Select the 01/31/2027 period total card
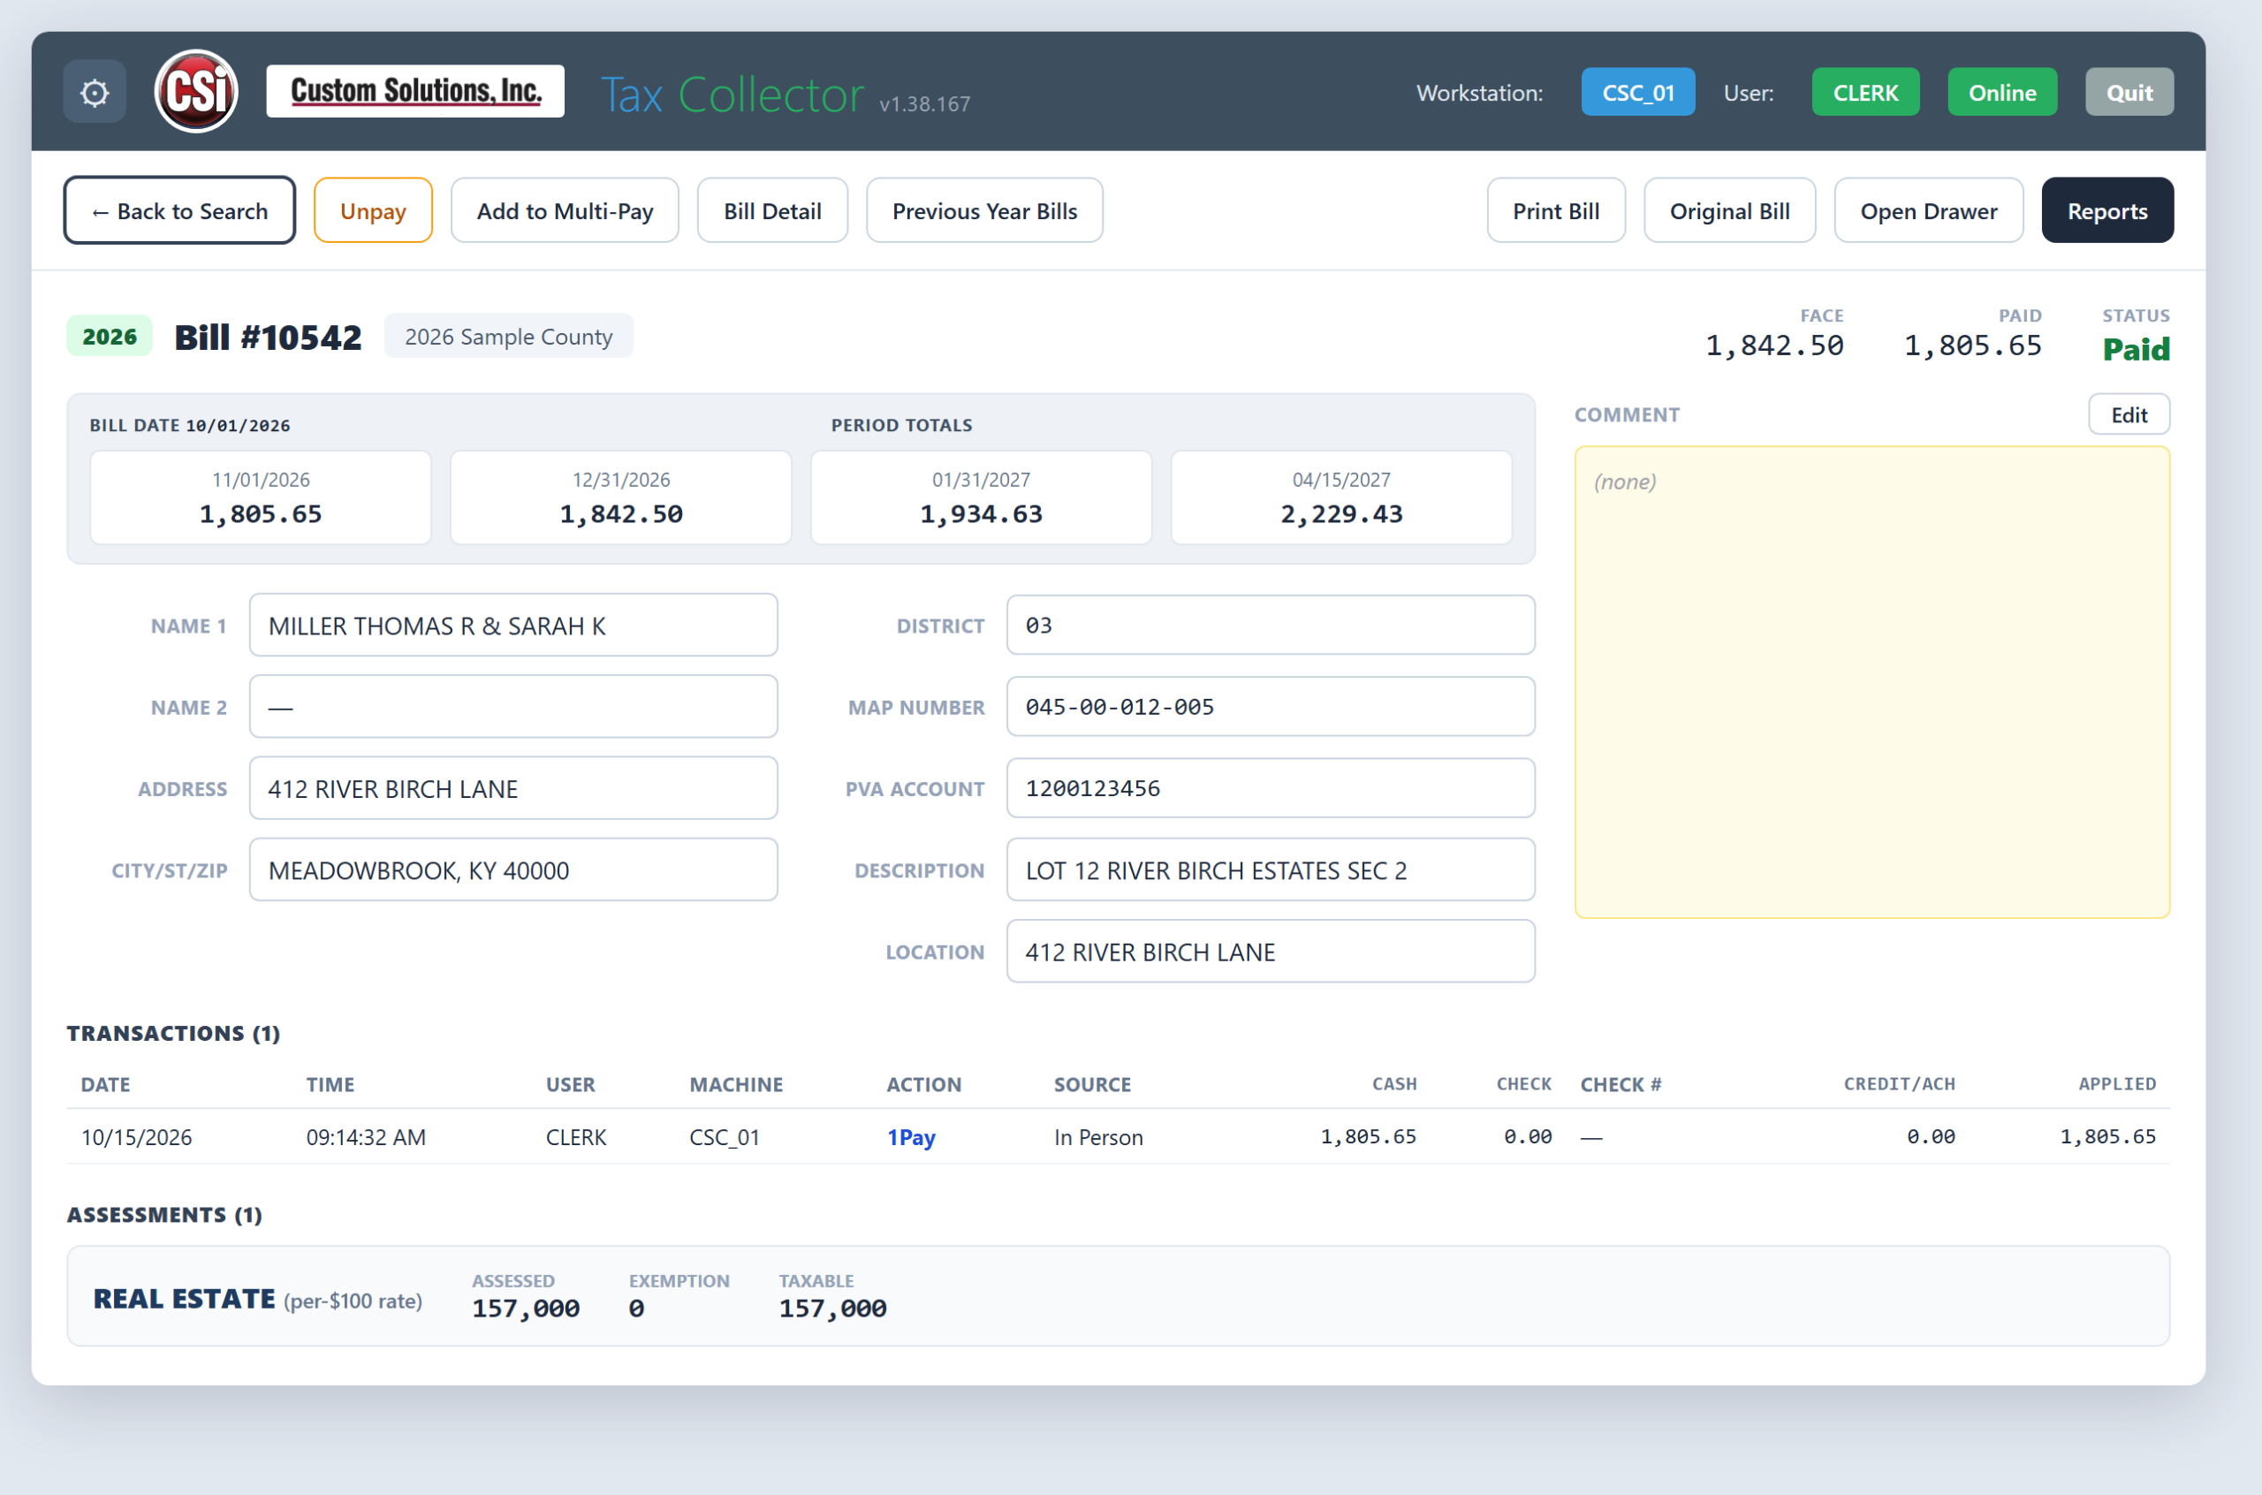Image resolution: width=2262 pixels, height=1495 pixels. point(981,498)
